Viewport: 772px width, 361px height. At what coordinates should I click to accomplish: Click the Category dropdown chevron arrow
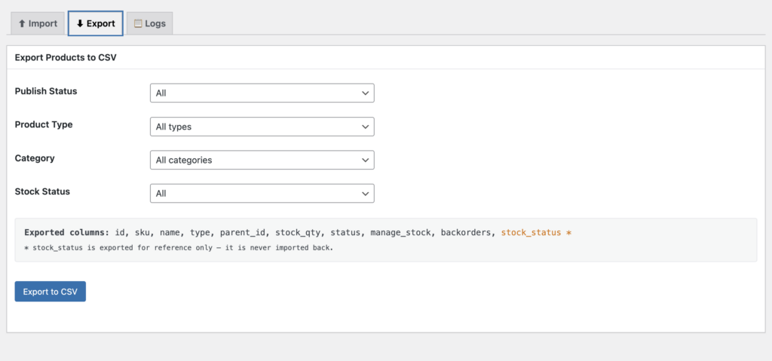(x=365, y=160)
